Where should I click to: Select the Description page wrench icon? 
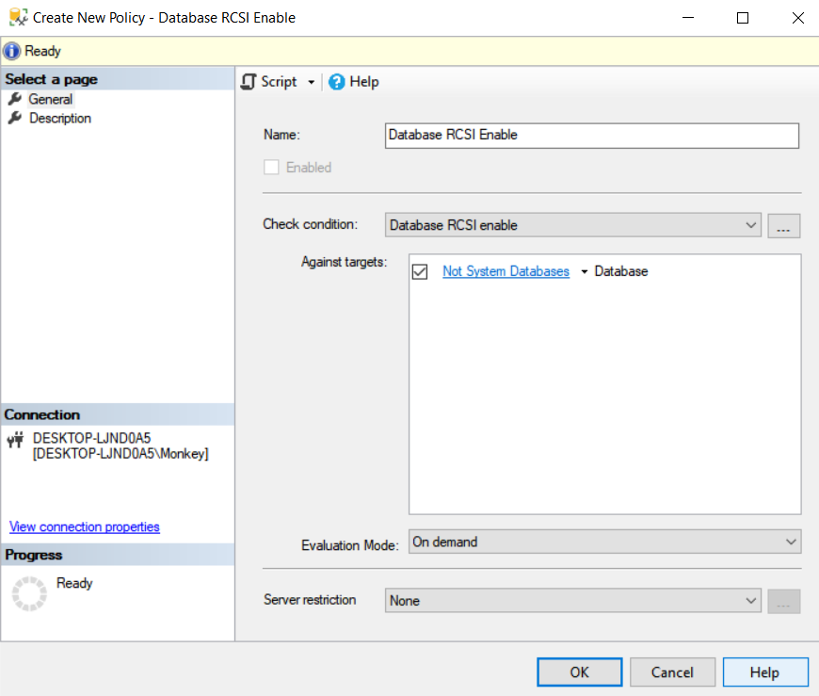click(15, 118)
